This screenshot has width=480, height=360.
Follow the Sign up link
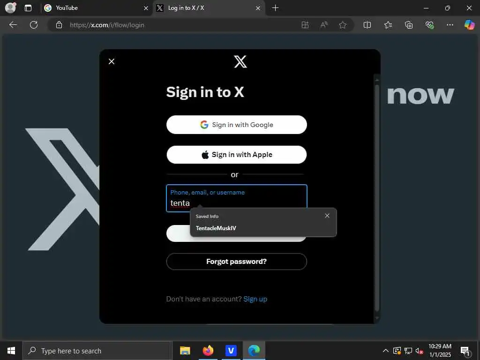[x=255, y=299]
